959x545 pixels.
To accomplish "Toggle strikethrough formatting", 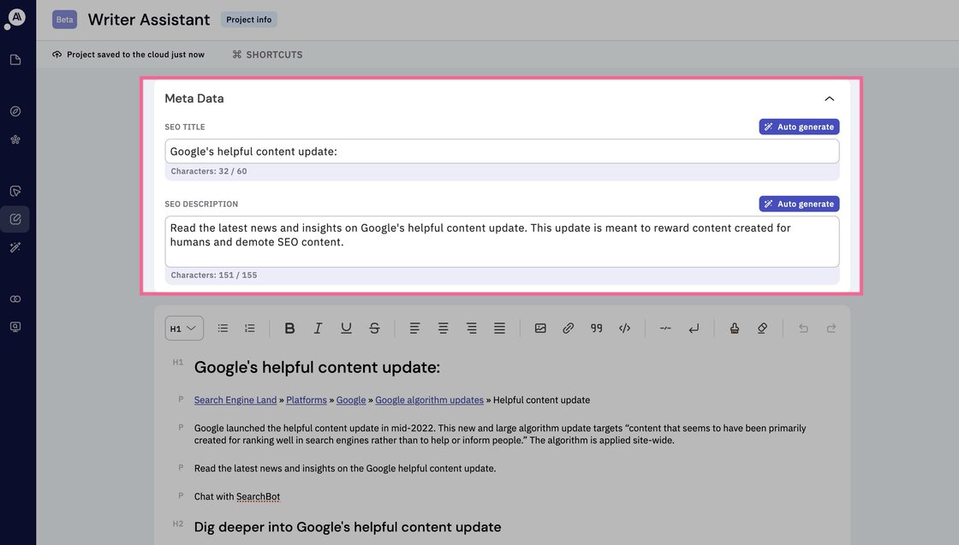I will pos(374,328).
